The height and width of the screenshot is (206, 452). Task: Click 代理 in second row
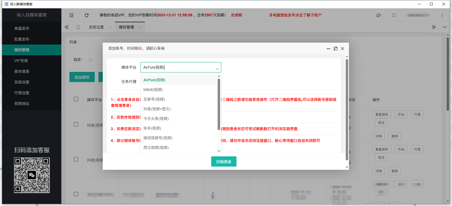[417, 149]
